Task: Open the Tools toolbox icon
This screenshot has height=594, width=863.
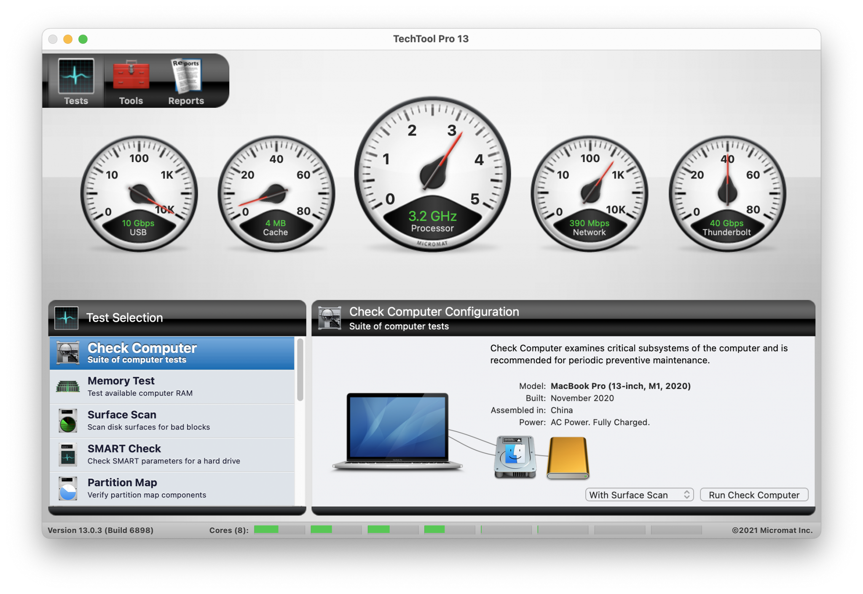Action: click(x=131, y=76)
